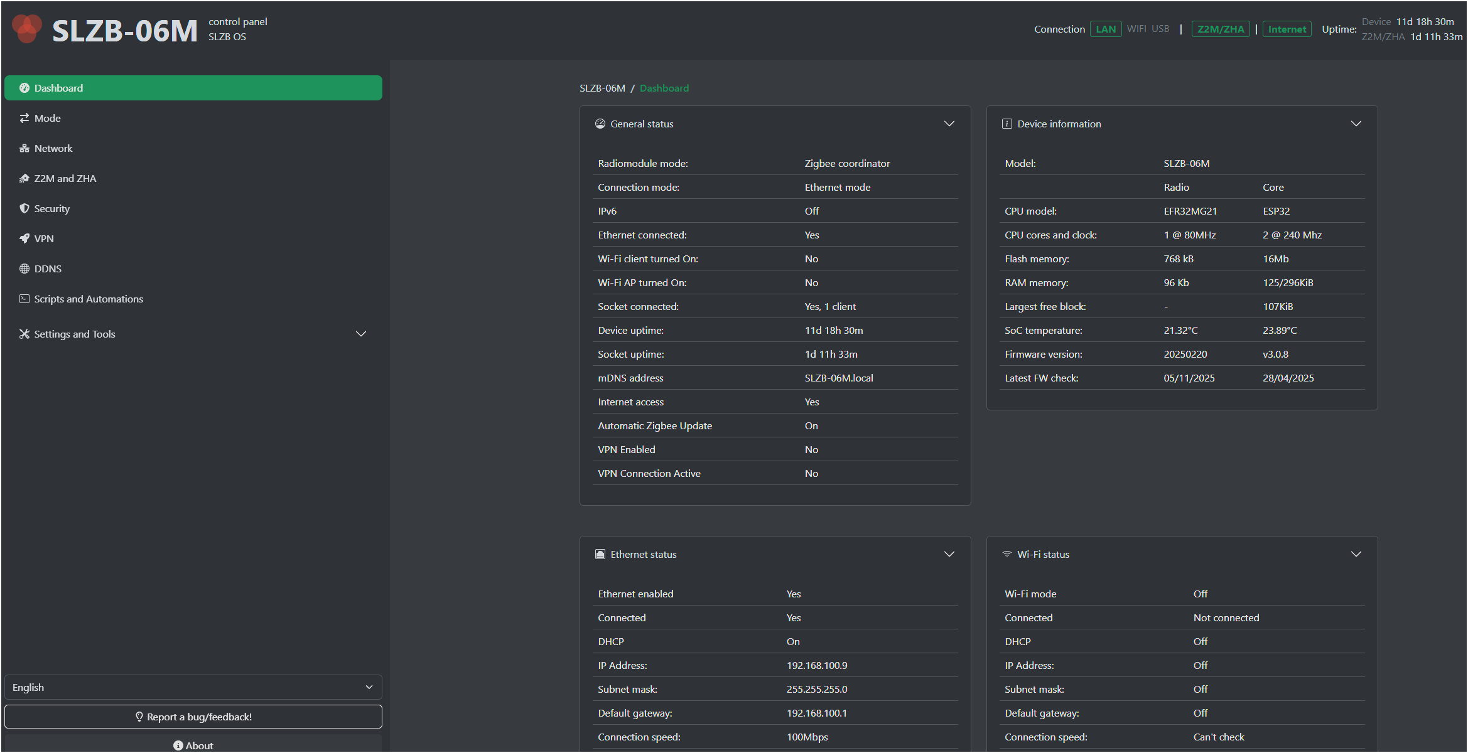
Task: Open the English language dropdown
Action: 193,687
